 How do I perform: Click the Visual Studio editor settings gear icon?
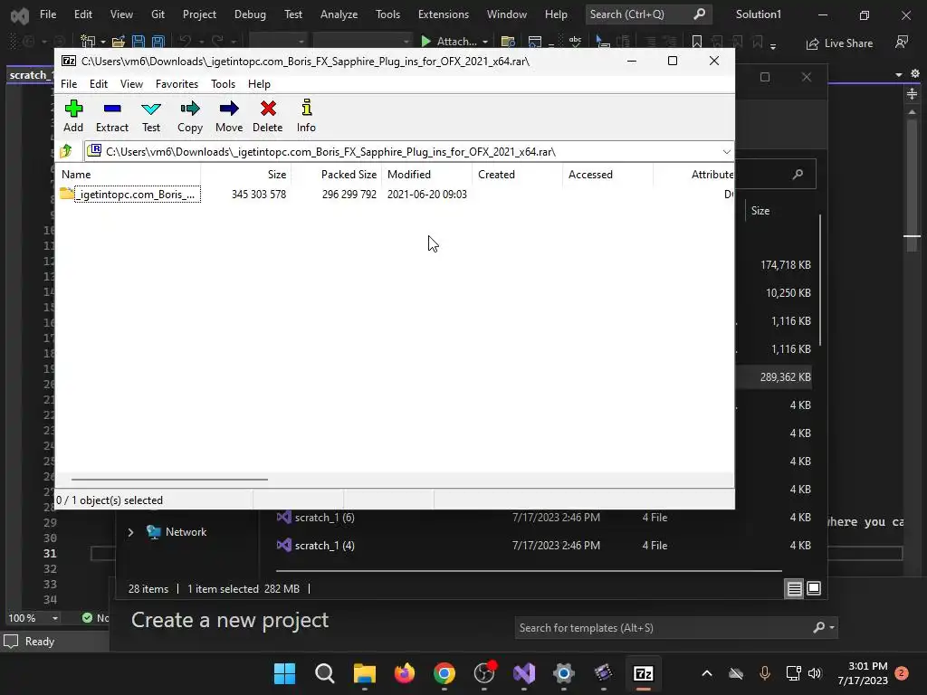(x=914, y=74)
